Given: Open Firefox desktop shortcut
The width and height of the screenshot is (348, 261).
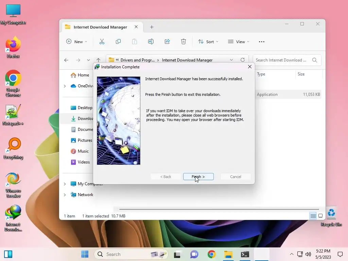Looking at the screenshot, I should click(13, 47).
